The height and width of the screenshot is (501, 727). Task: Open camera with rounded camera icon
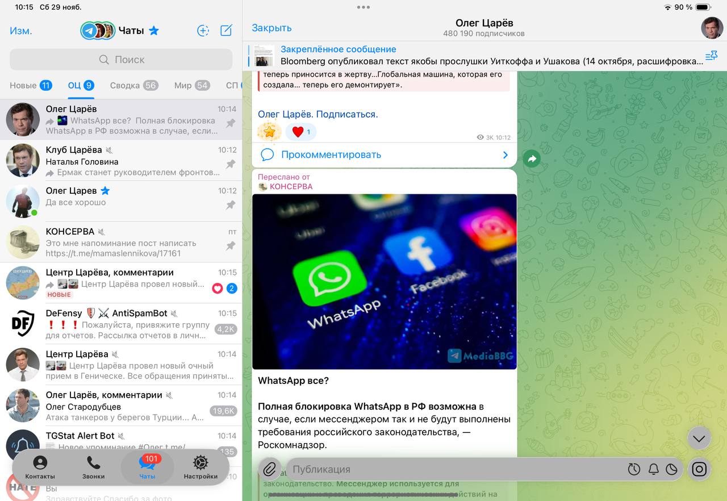tap(699, 469)
